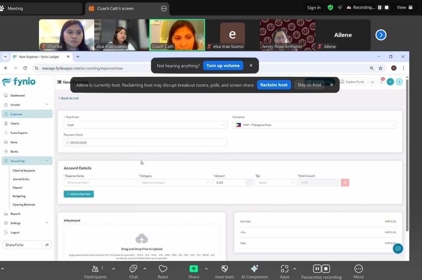Dismiss the host notification banner
This screenshot has width=422, height=280.
tap(331, 85)
